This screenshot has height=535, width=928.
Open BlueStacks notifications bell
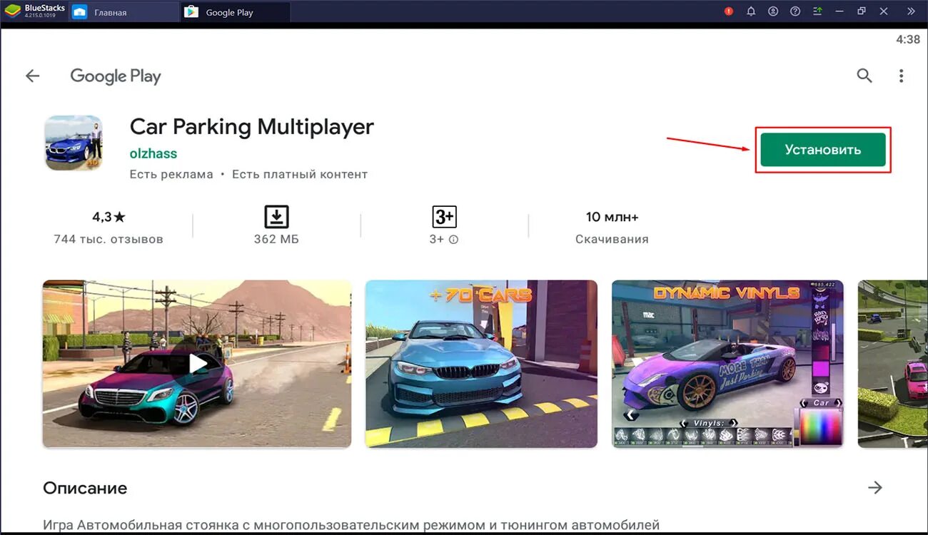(x=751, y=11)
